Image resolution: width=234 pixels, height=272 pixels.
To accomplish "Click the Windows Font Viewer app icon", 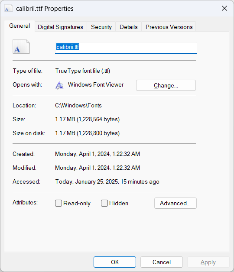I will (x=59, y=85).
